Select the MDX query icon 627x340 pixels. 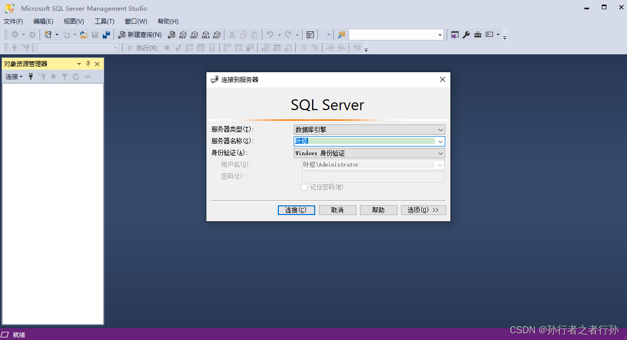click(x=183, y=34)
